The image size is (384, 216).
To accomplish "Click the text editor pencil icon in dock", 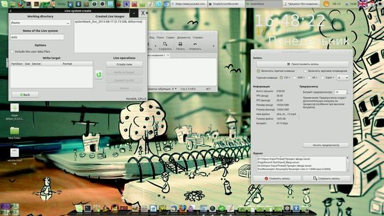I will tap(230, 208).
